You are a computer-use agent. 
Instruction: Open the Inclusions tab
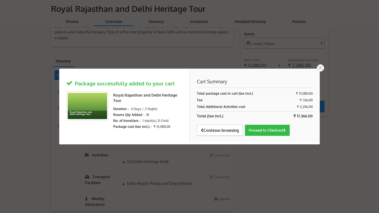(199, 22)
